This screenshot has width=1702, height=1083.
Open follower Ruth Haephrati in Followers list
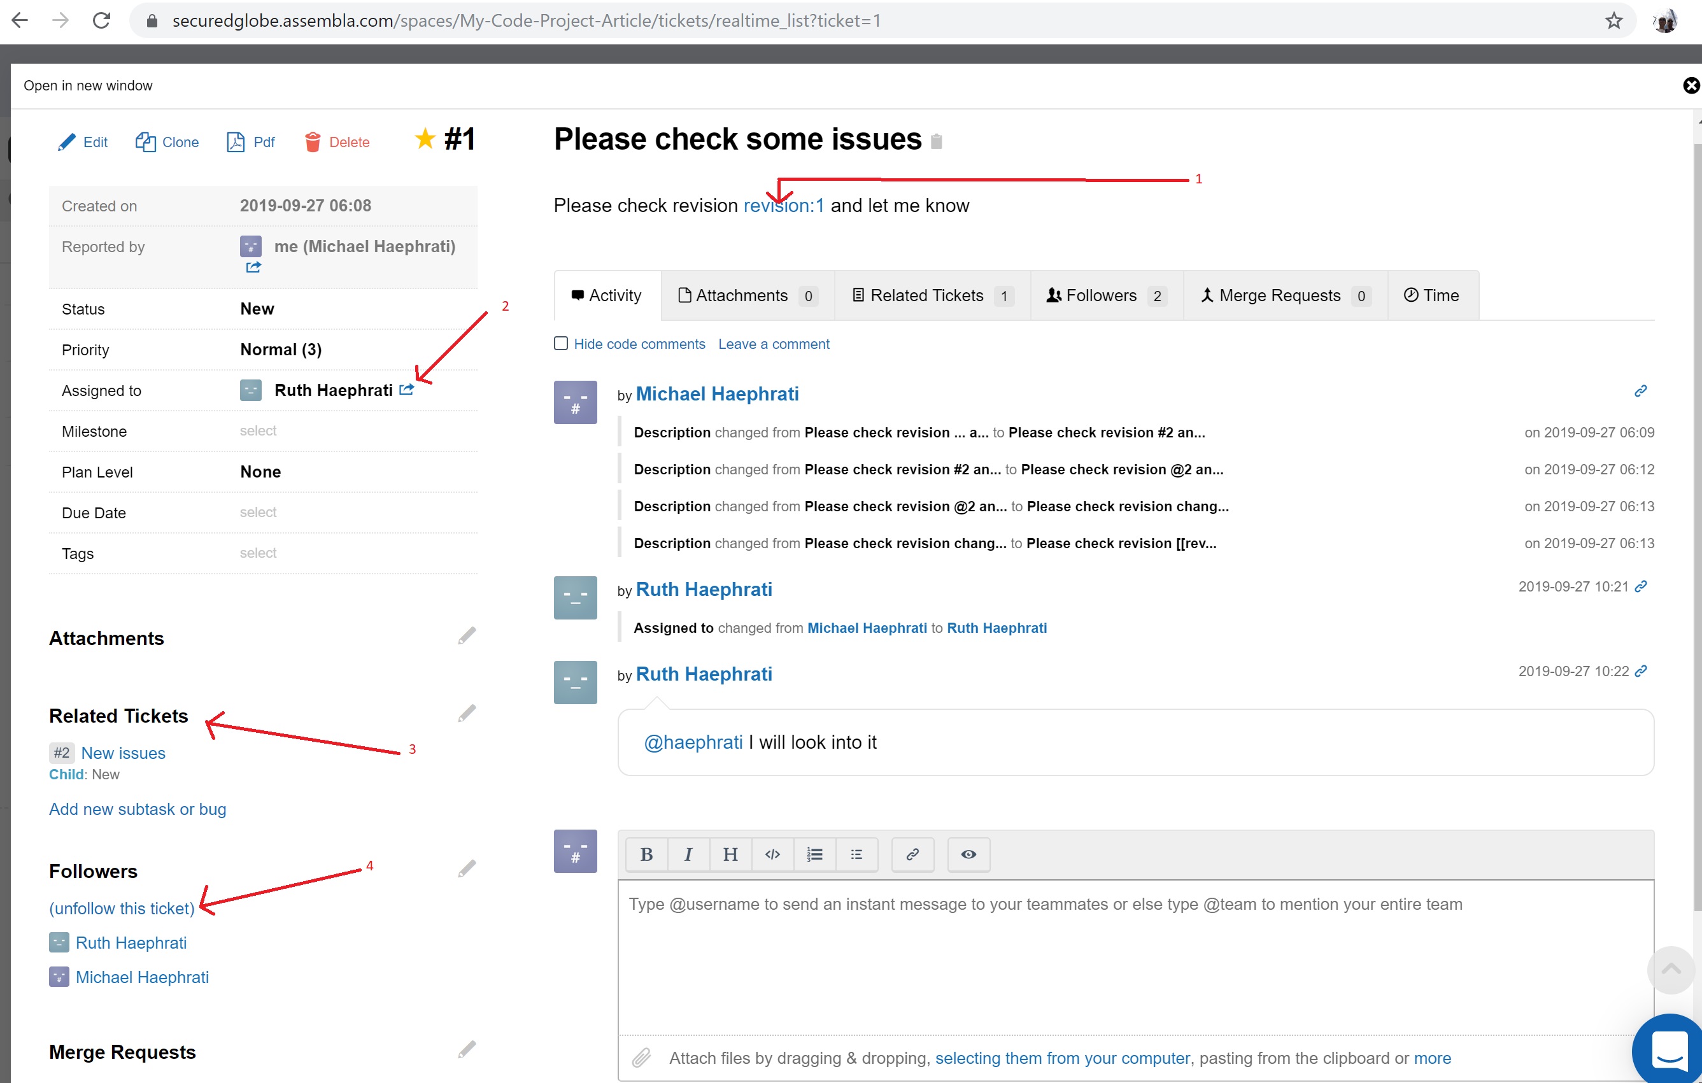coord(131,943)
